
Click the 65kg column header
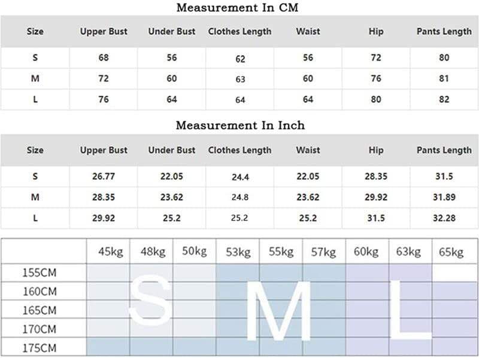[x=450, y=252]
